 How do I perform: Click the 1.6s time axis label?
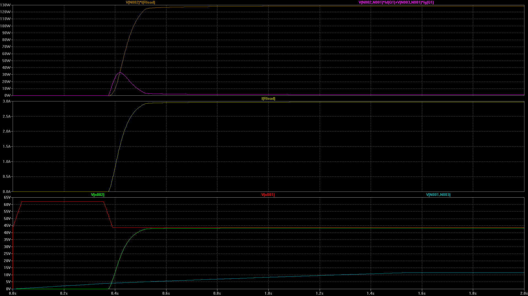[x=422, y=293]
